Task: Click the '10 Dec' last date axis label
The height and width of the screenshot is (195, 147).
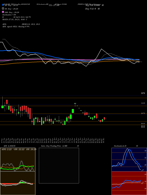Action: tap(103, 141)
